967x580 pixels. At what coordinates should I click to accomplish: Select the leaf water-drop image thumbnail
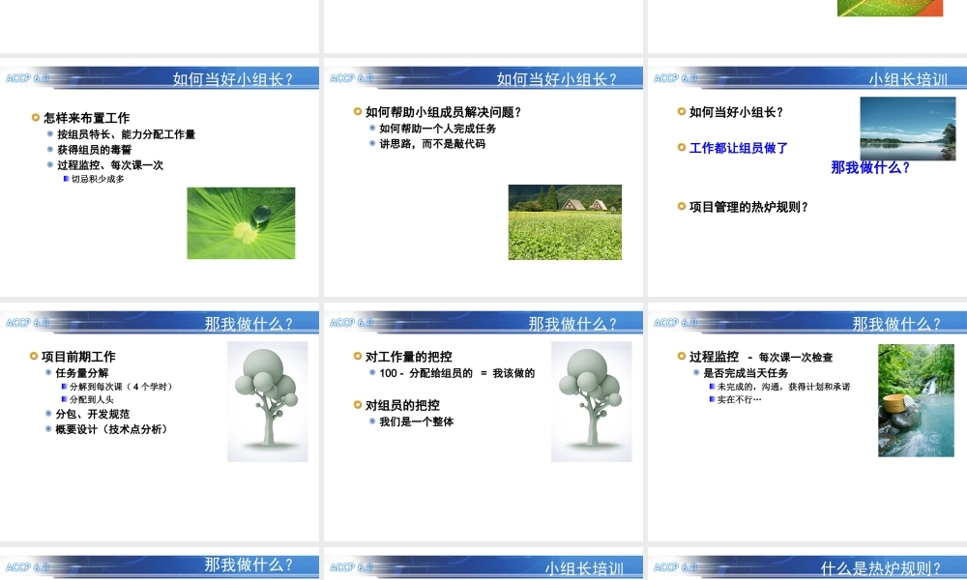pyautogui.click(x=240, y=223)
